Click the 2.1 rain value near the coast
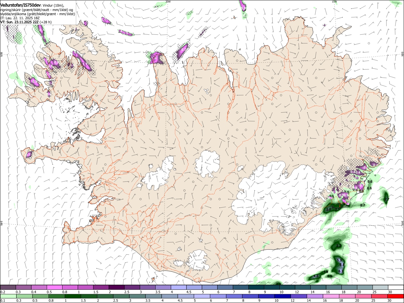 (337, 210)
